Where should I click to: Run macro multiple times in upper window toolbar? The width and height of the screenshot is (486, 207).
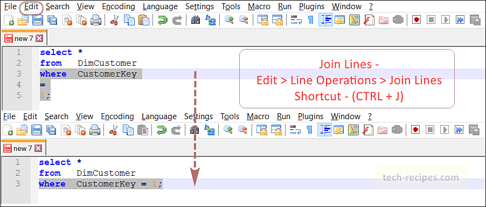pos(460,20)
